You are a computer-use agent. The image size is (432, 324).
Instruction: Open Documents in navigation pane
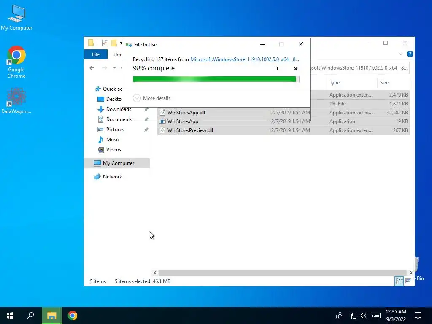coord(115,119)
